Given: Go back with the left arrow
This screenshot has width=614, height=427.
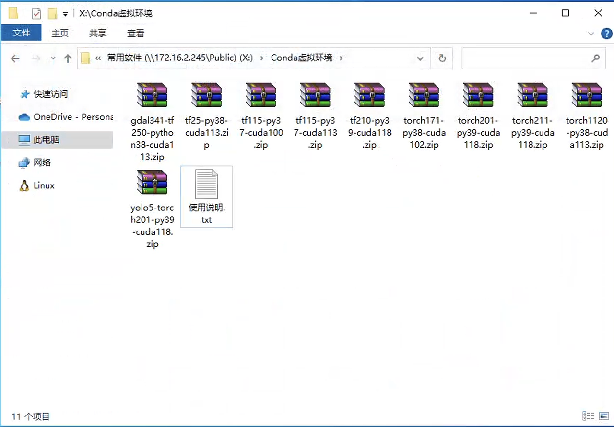Looking at the screenshot, I should [x=15, y=58].
